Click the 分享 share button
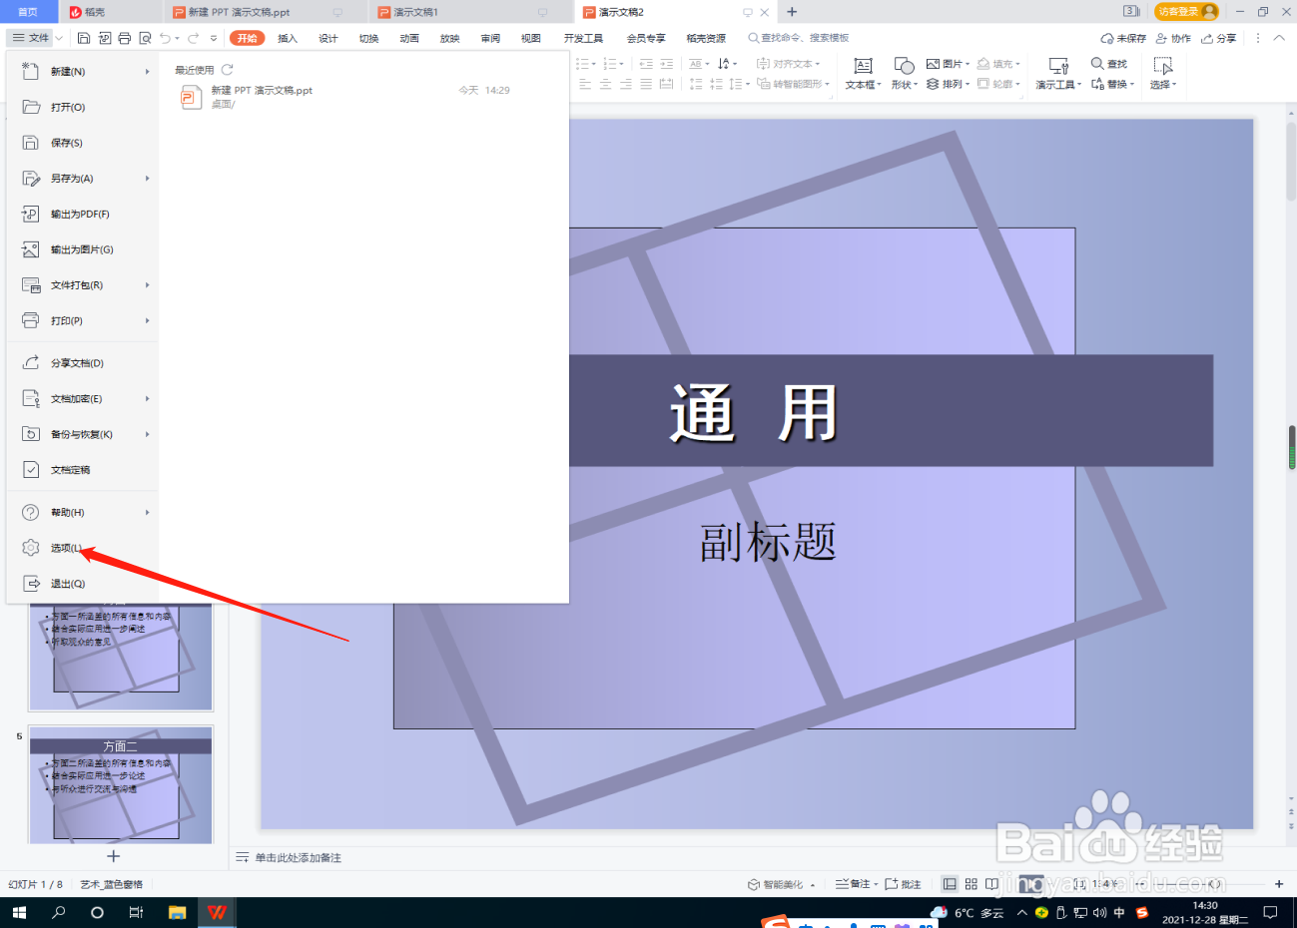1297x928 pixels. pos(1218,38)
